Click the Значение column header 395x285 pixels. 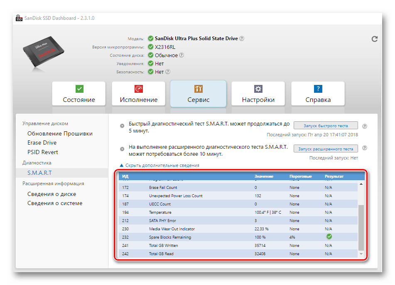pos(264,176)
